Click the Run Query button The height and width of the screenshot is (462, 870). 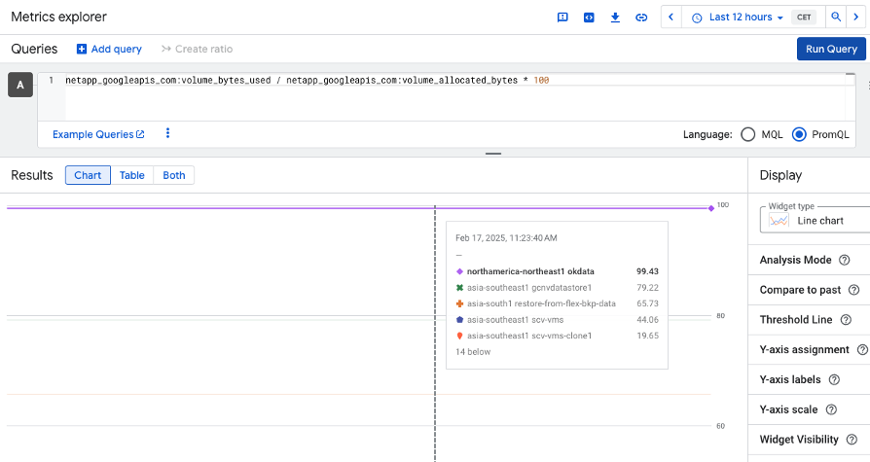(x=830, y=49)
